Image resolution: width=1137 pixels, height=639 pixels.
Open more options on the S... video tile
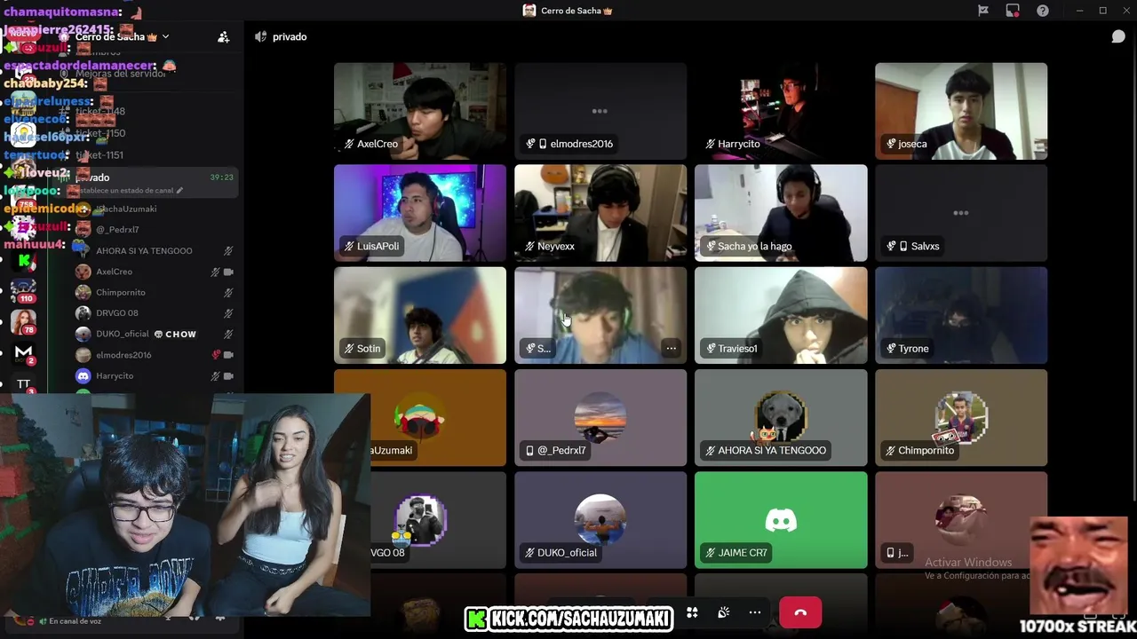[672, 348]
